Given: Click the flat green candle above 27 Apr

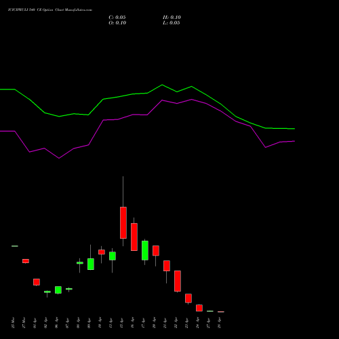Looking at the screenshot, I should pyautogui.click(x=210, y=311).
